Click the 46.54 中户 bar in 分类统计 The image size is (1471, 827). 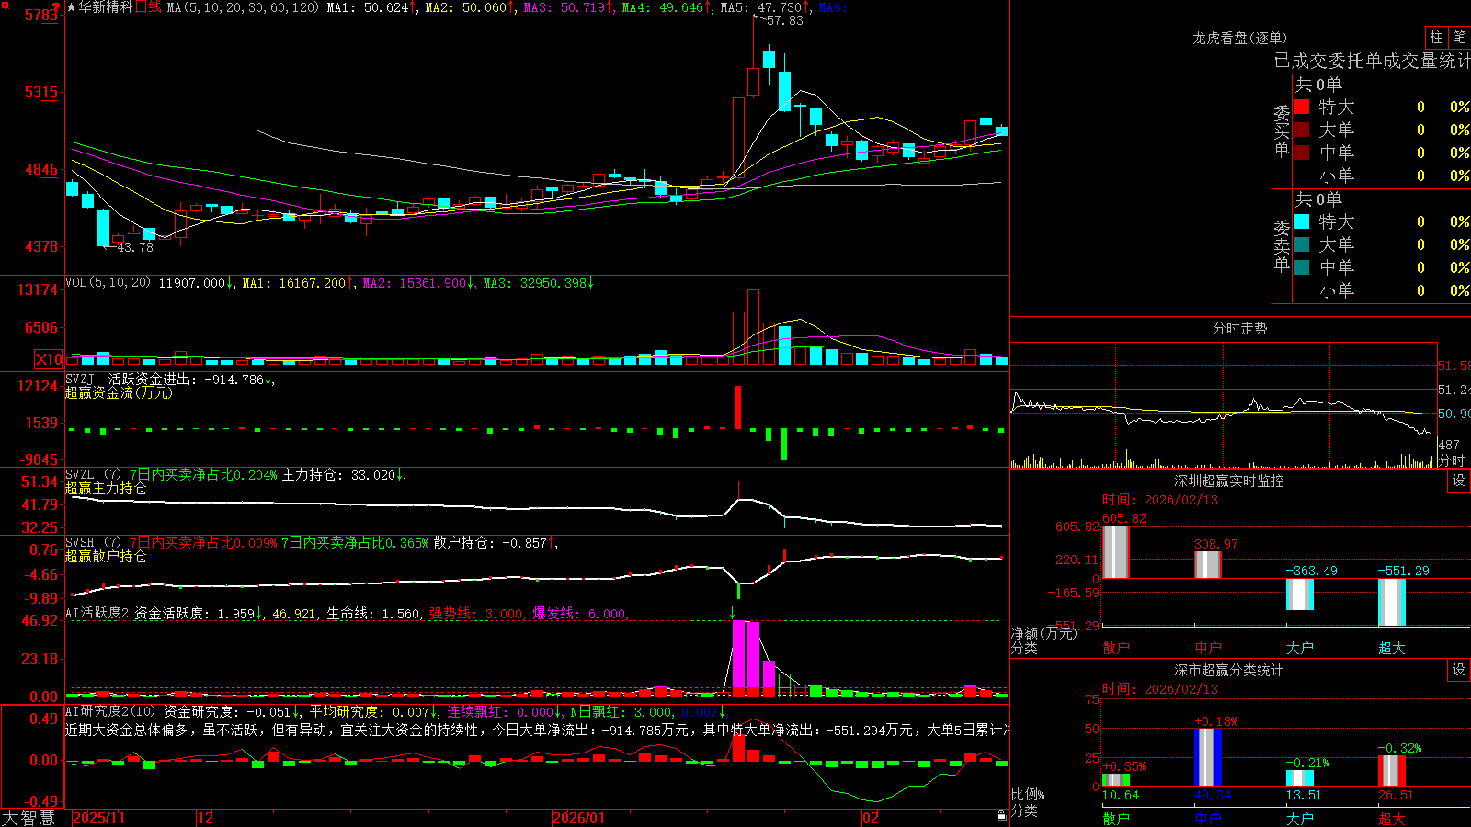[1208, 757]
